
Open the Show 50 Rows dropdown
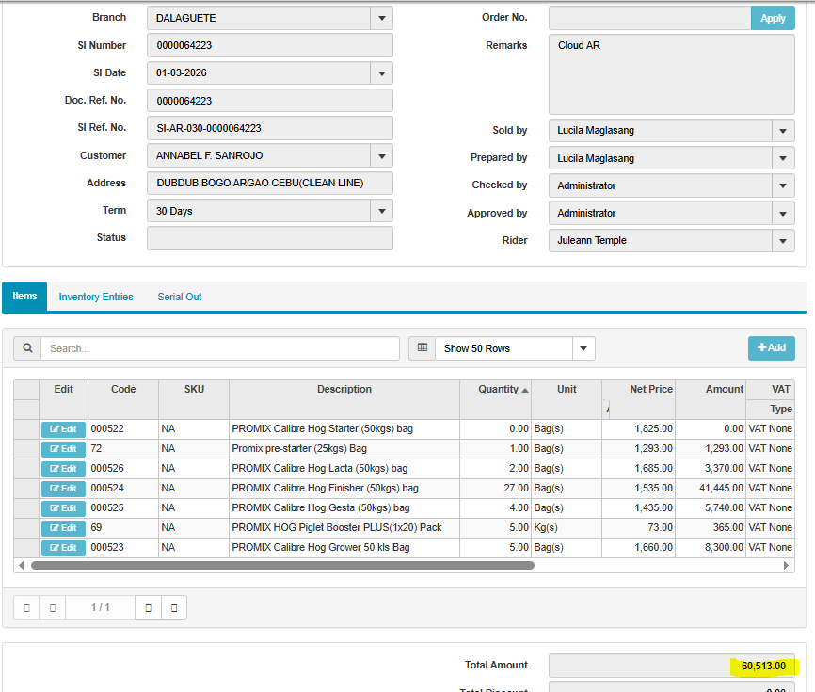pos(583,348)
